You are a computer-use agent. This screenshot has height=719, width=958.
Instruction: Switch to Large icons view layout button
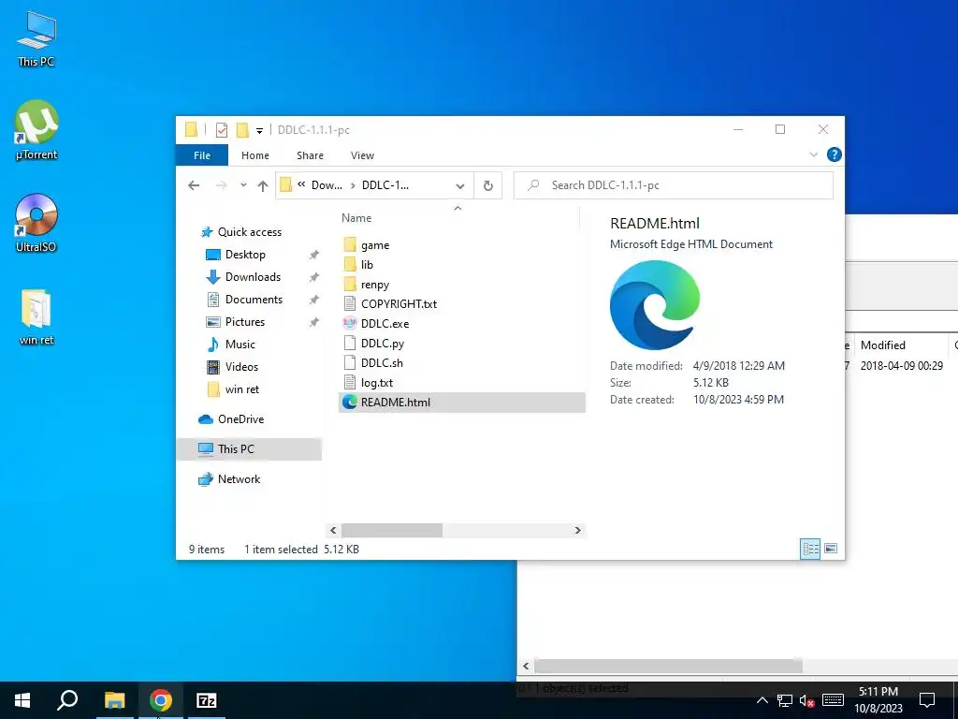(x=831, y=549)
